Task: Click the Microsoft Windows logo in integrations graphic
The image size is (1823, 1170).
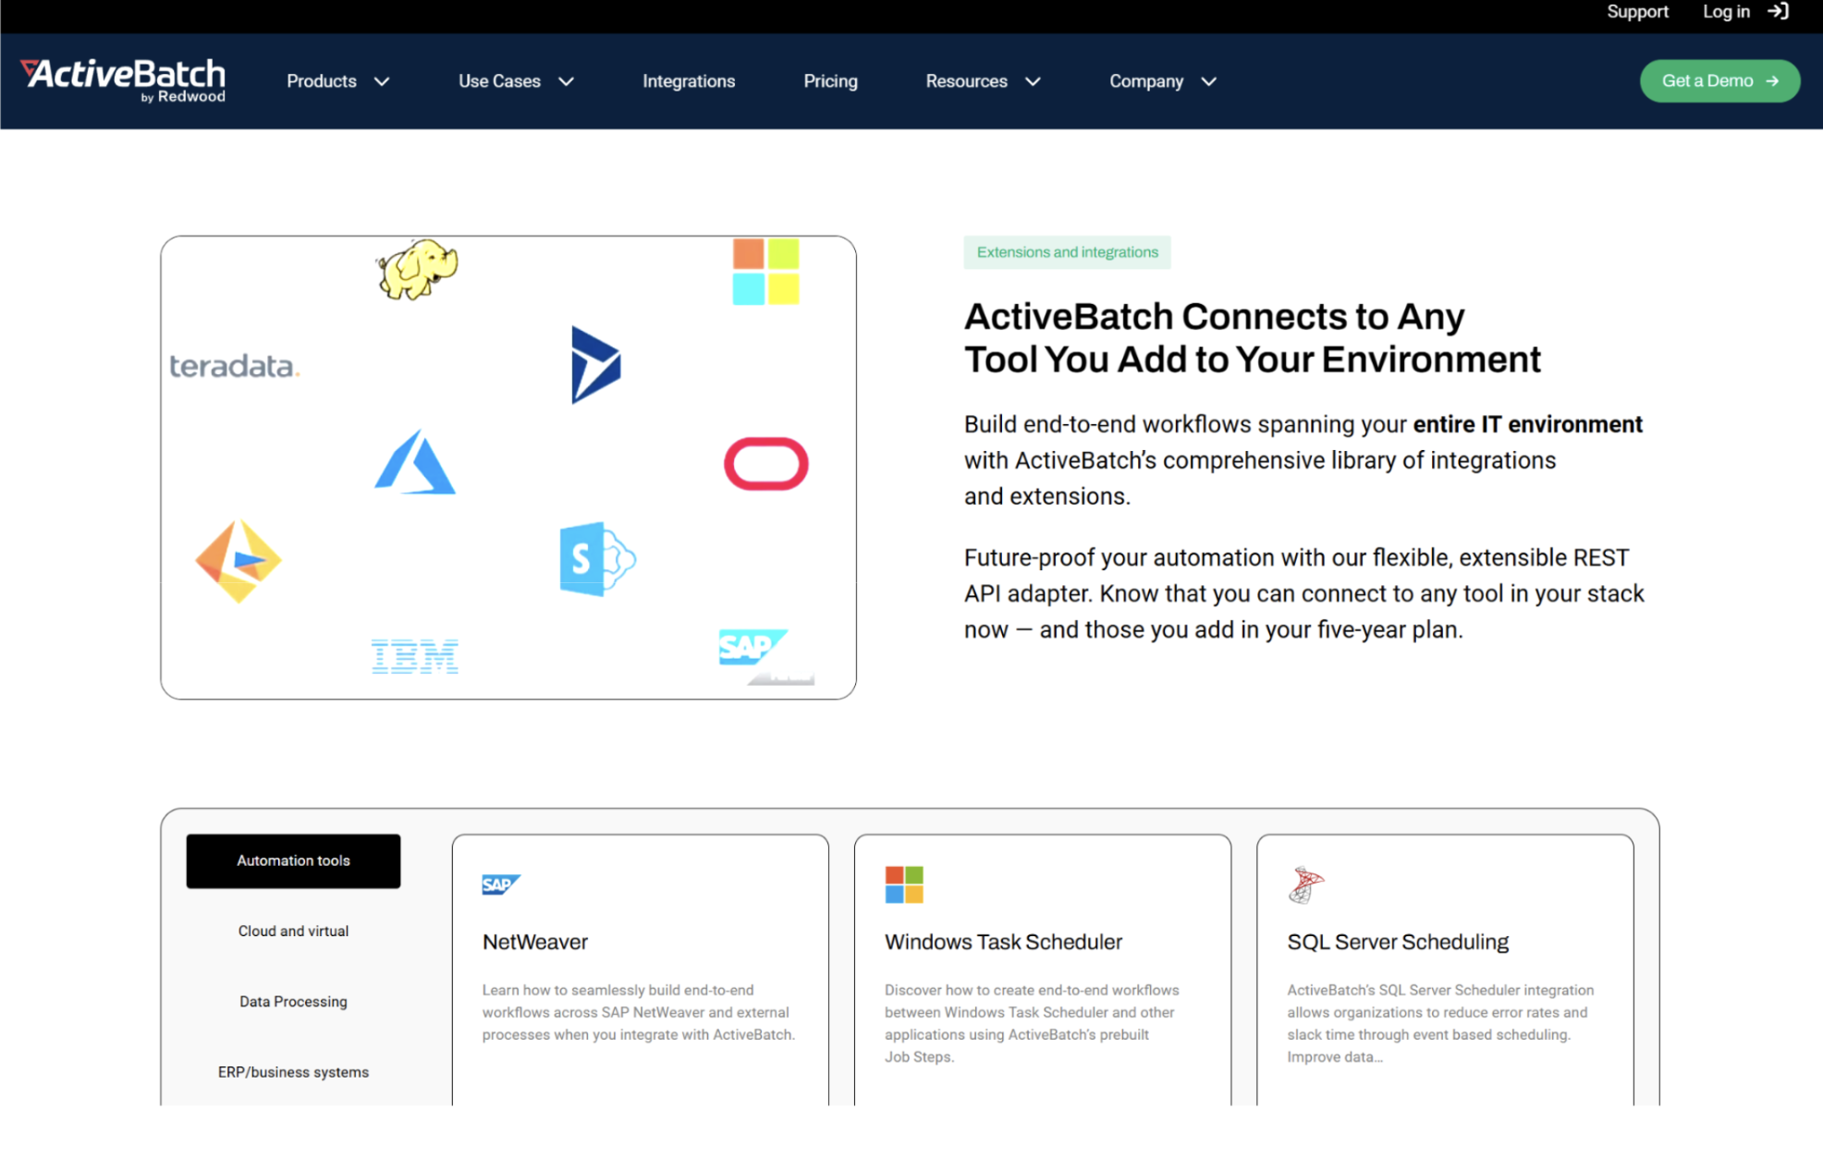Action: click(765, 272)
